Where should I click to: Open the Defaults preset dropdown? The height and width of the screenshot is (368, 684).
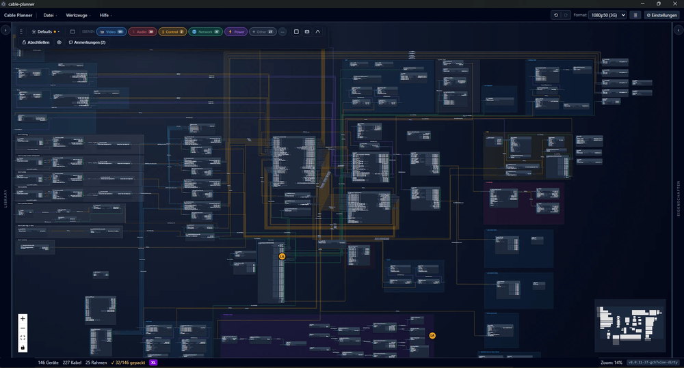pos(45,32)
